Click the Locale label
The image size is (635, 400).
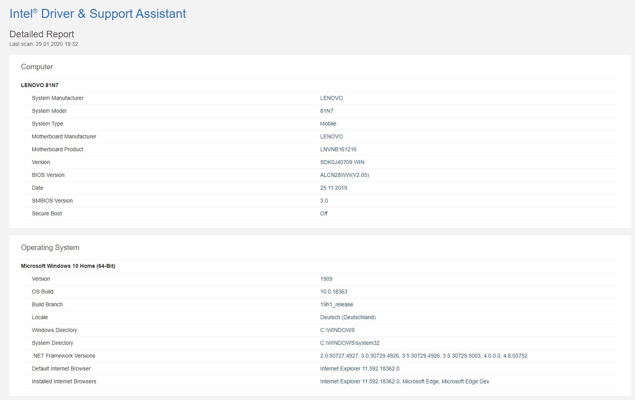click(40, 317)
